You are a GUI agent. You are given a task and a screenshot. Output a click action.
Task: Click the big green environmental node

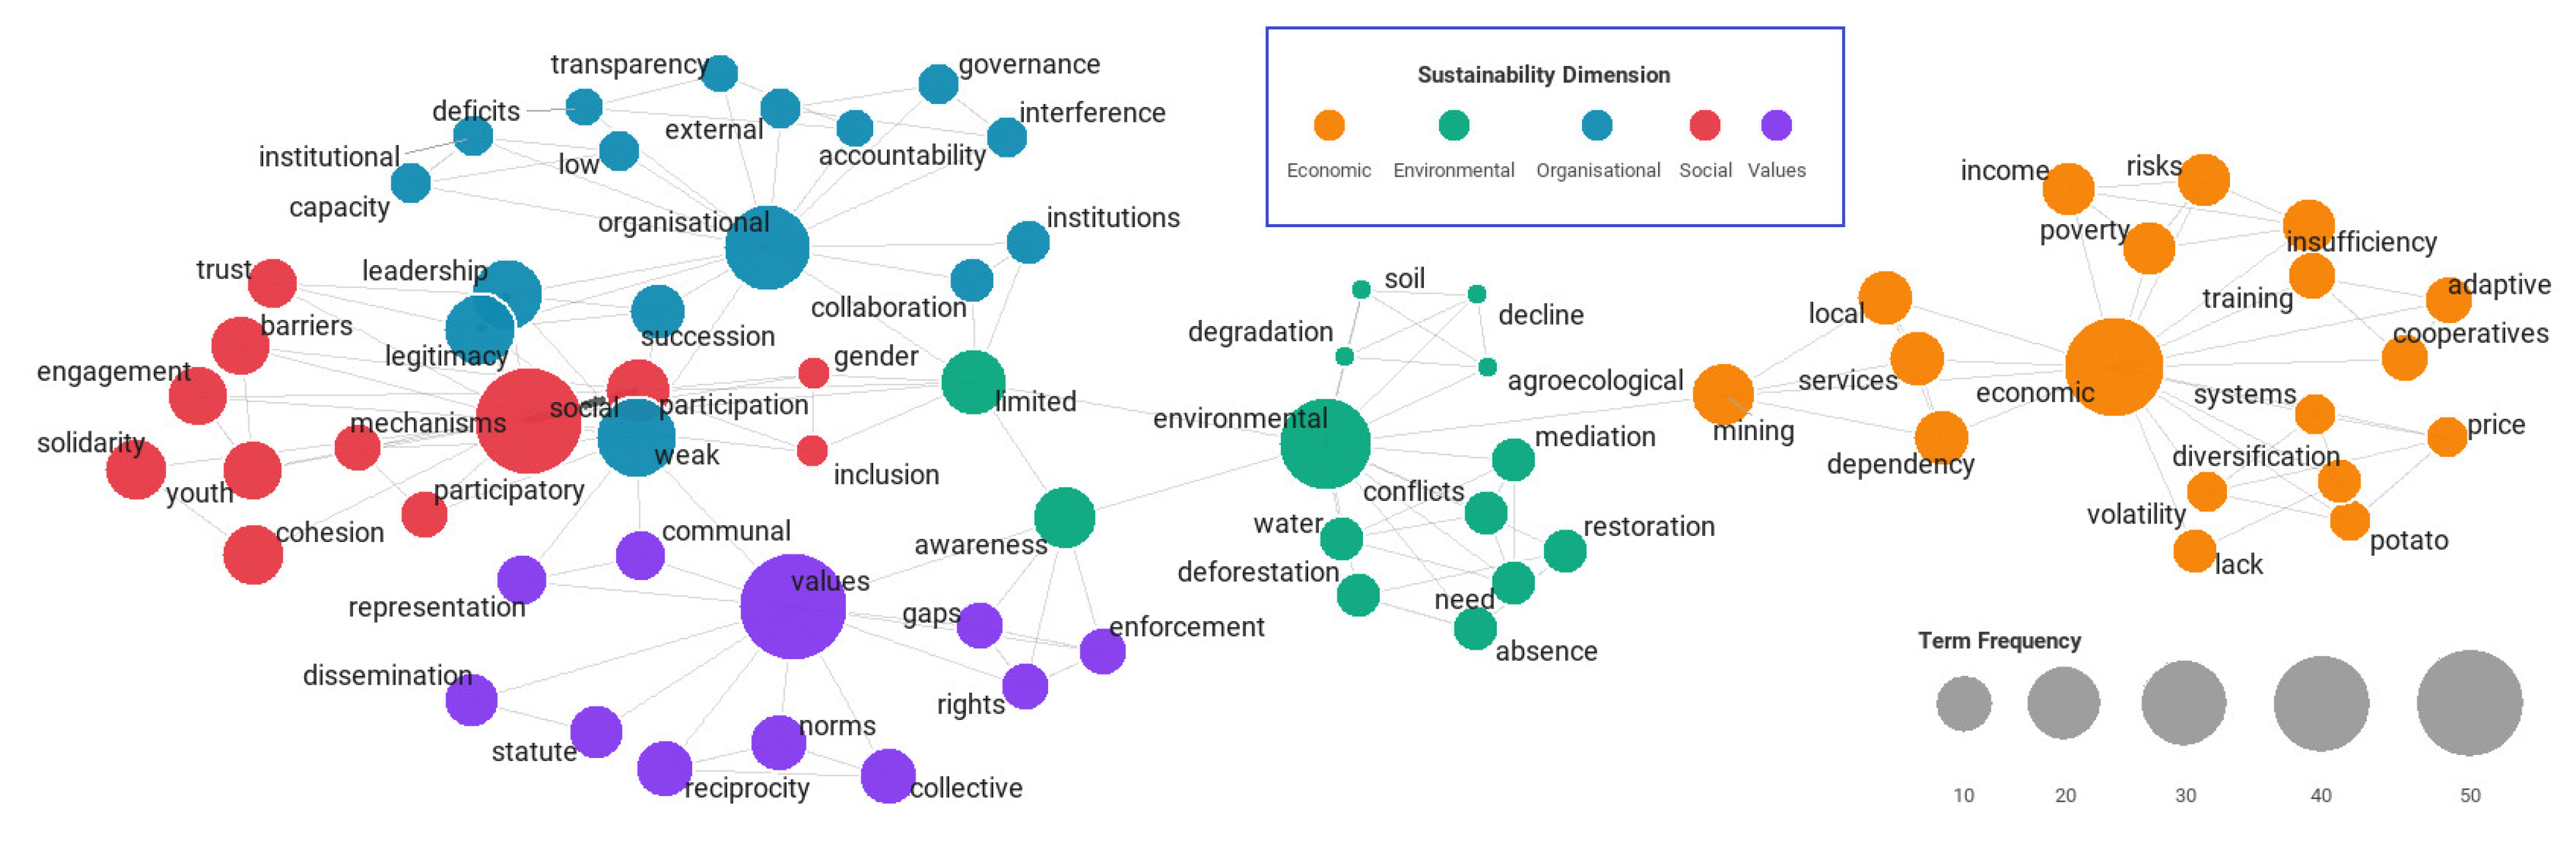[1325, 443]
